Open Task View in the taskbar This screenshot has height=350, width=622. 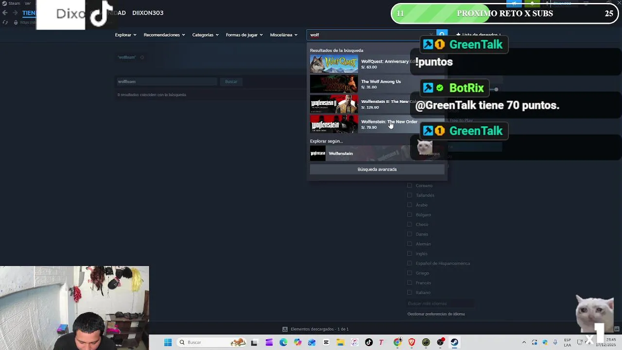tap(254, 342)
